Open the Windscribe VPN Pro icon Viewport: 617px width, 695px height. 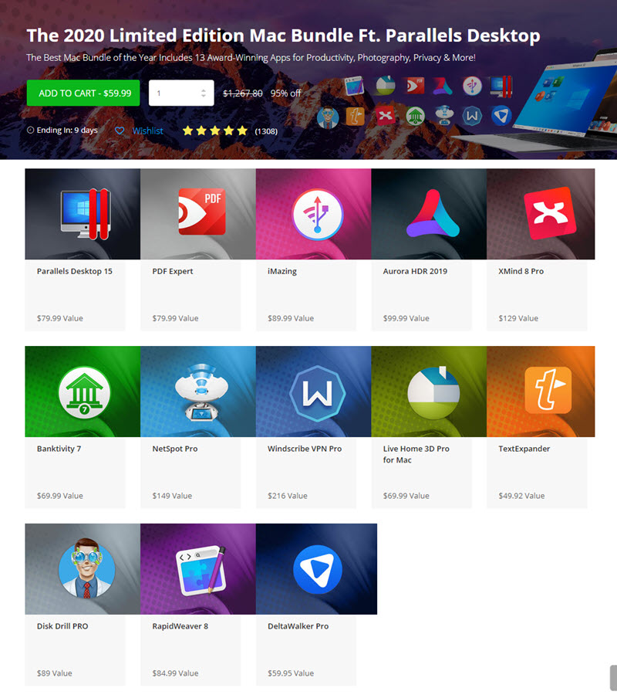pos(316,391)
